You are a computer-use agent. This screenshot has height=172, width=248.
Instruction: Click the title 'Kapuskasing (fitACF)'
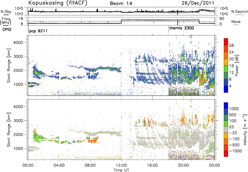58,3
